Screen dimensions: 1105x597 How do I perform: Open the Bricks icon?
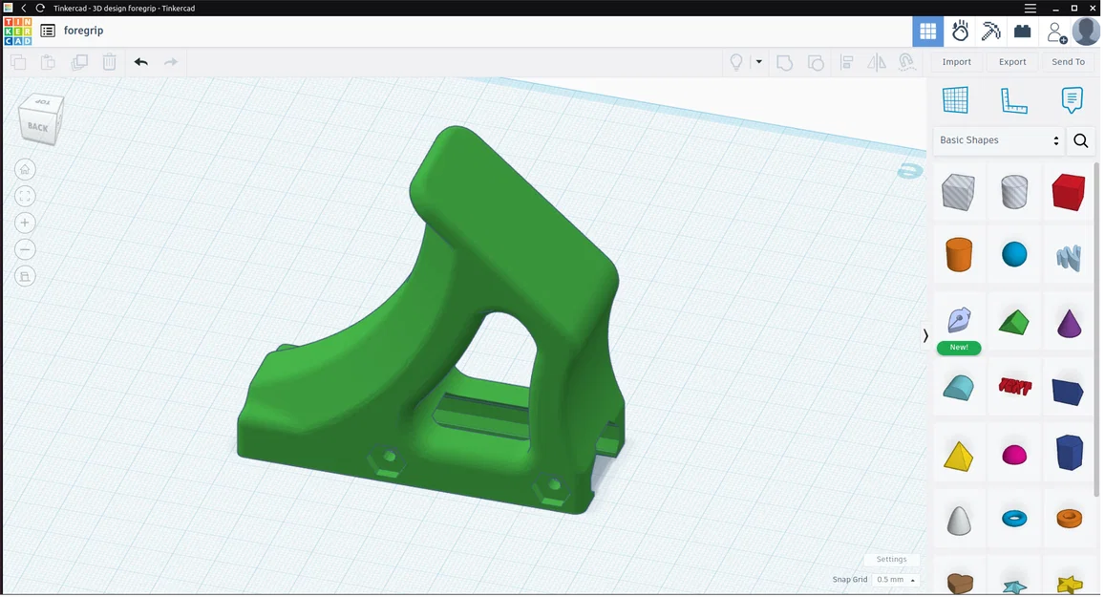pos(1023,31)
